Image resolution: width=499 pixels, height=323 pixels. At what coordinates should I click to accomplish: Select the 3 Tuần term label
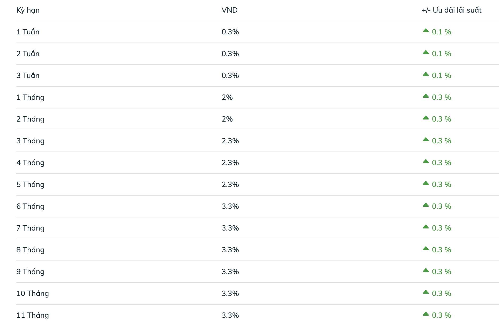point(28,75)
